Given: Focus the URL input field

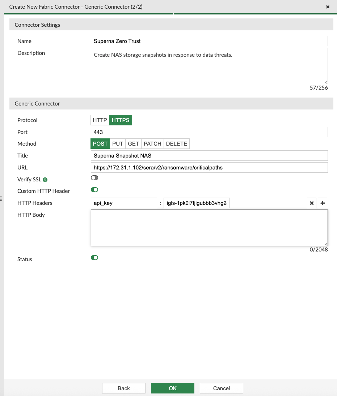Looking at the screenshot, I should [x=209, y=168].
